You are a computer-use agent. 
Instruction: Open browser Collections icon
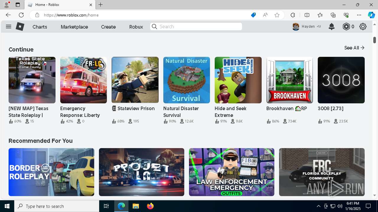point(333,15)
